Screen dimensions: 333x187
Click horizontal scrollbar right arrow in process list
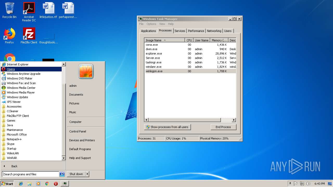(234, 120)
